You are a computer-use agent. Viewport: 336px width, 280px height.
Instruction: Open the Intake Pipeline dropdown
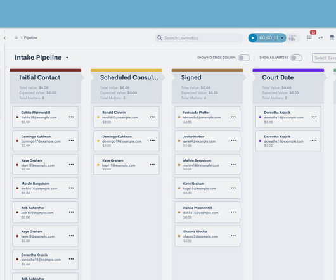[x=67, y=58]
